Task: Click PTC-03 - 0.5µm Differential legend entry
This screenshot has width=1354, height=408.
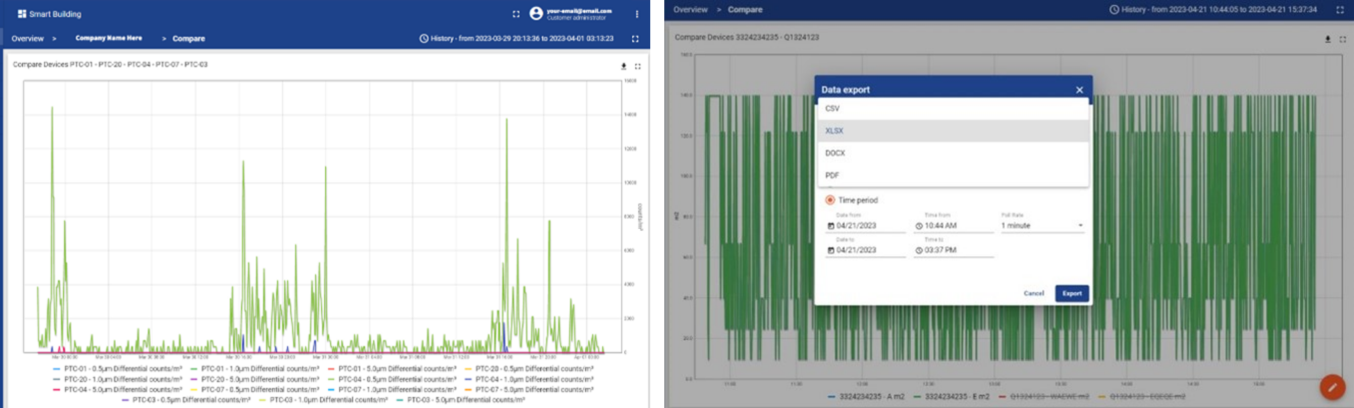Action: pos(186,400)
